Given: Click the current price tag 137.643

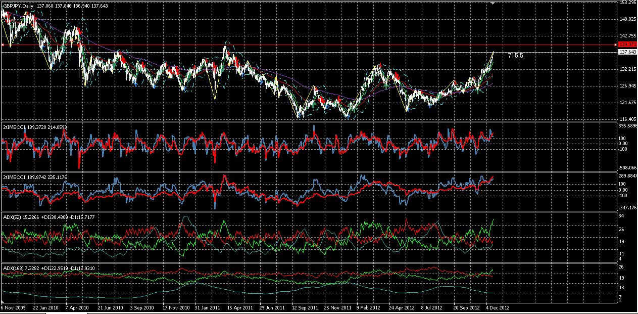Looking at the screenshot, I should pos(628,52).
